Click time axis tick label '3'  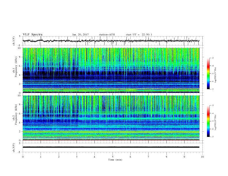[x=77, y=157]
